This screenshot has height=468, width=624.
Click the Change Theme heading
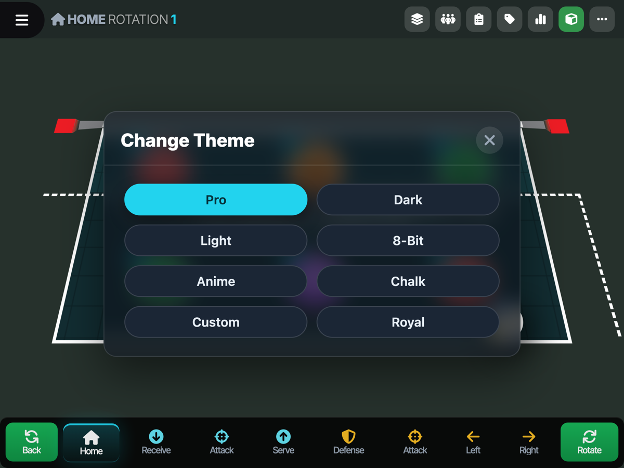pyautogui.click(x=188, y=140)
